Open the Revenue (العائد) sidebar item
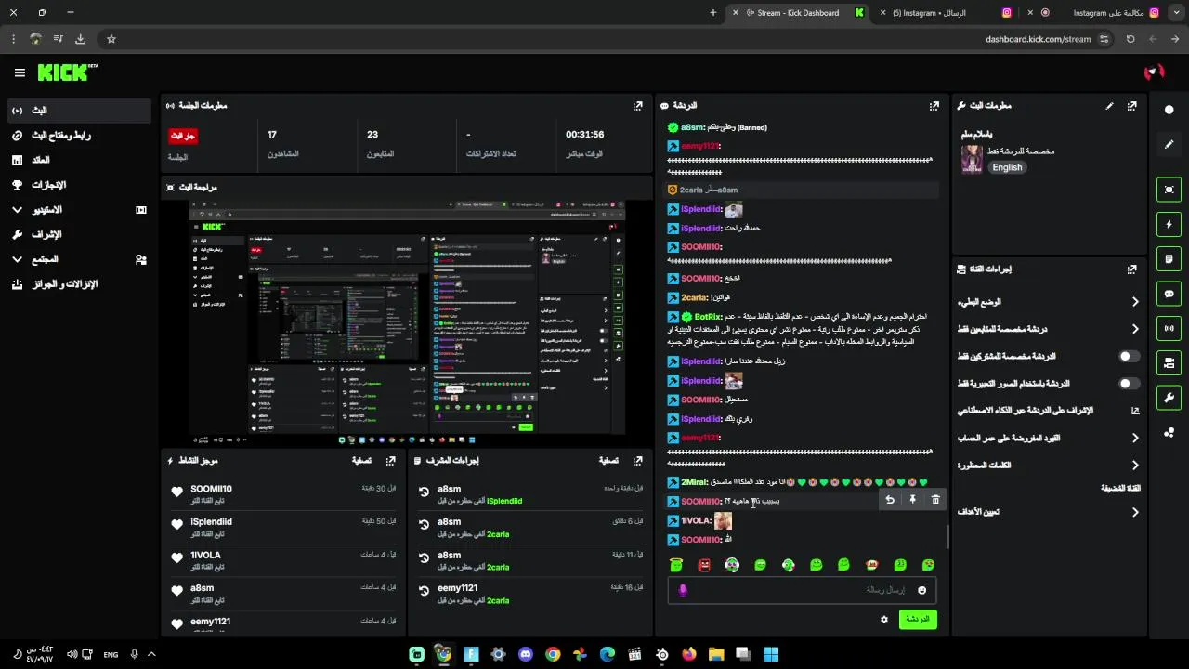The height and width of the screenshot is (669, 1189). tap(78, 160)
